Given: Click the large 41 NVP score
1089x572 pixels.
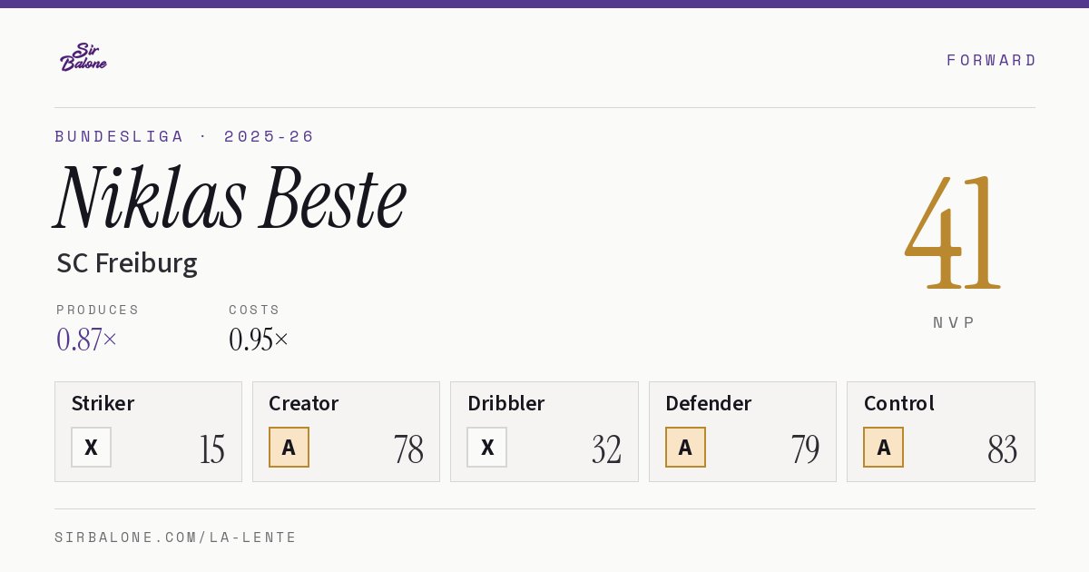Looking at the screenshot, I should click(x=953, y=233).
